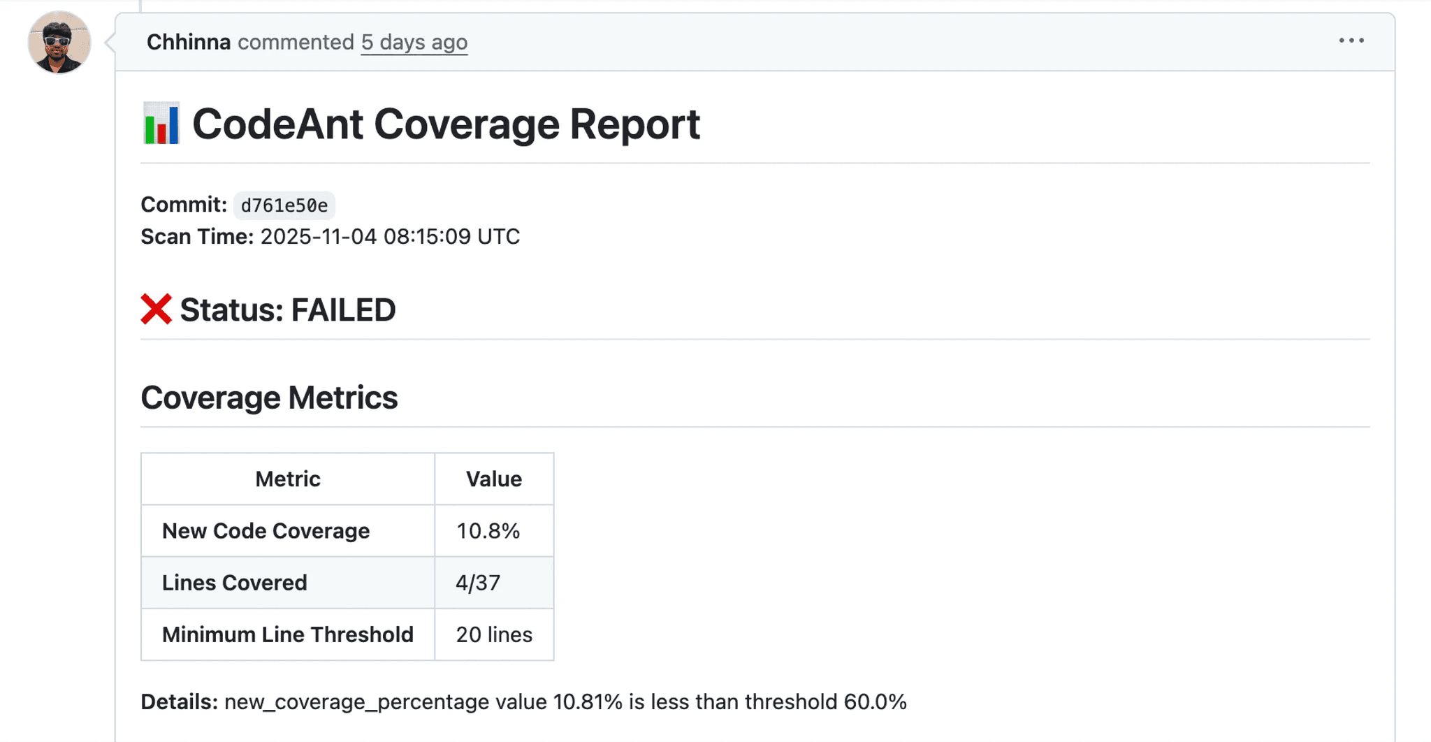
Task: Click Chhinna's profile avatar
Action: (x=59, y=42)
